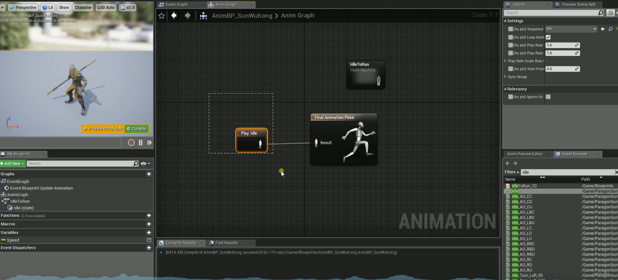618x280 pixels.
Task: Go forward in the Asset Browser history
Action: pos(515,163)
